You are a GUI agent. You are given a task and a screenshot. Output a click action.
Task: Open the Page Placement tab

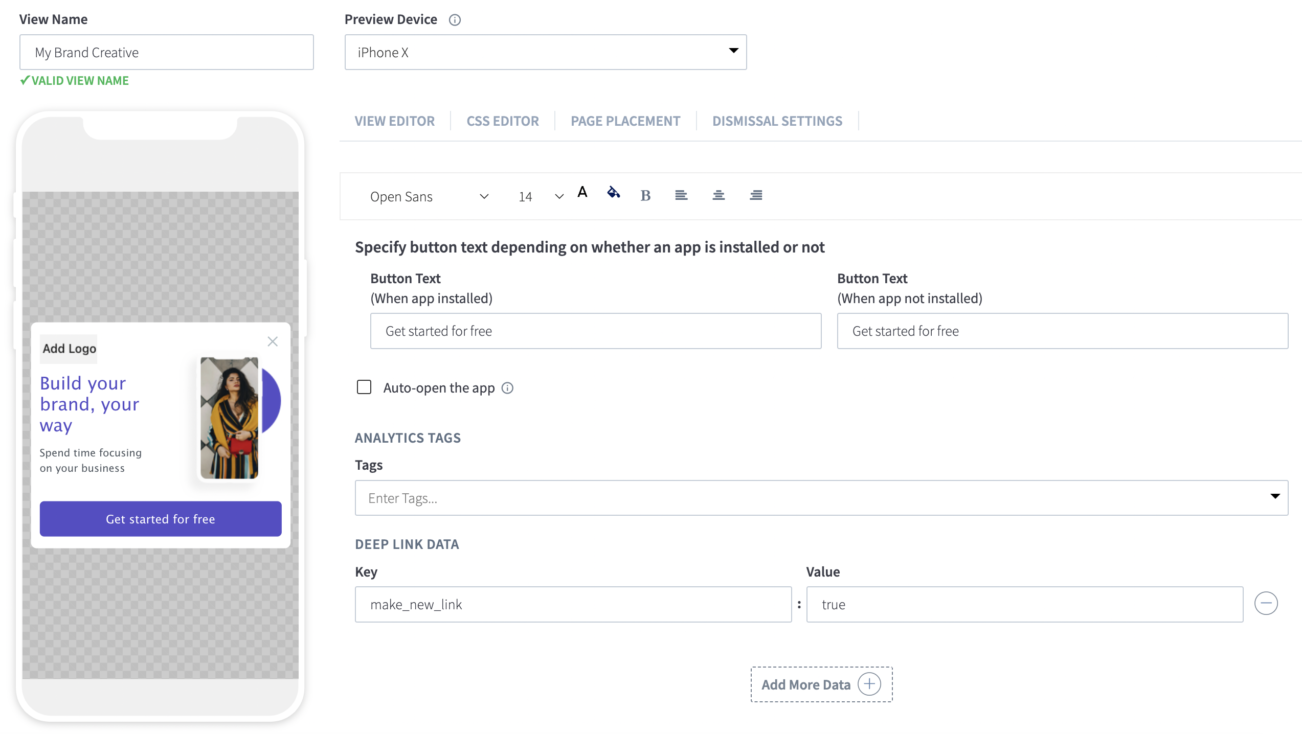pos(625,121)
